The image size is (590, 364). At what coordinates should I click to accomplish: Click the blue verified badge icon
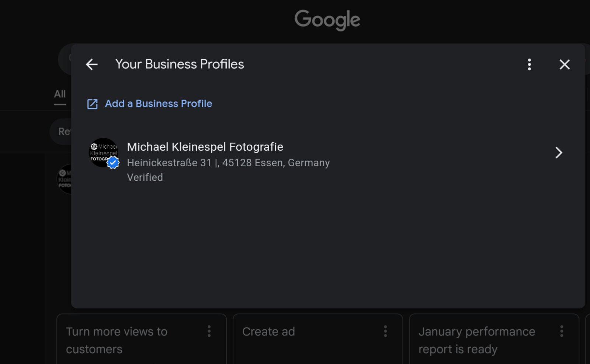[113, 162]
